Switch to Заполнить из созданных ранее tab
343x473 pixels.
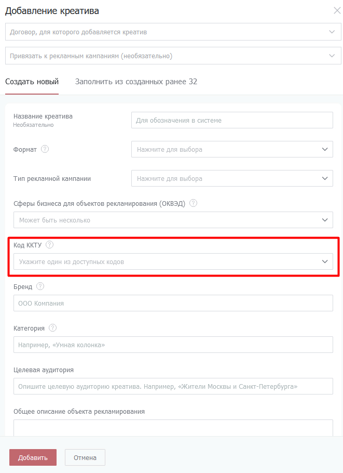136,82
